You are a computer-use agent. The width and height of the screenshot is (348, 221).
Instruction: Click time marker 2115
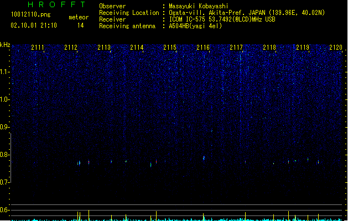(x=170, y=48)
